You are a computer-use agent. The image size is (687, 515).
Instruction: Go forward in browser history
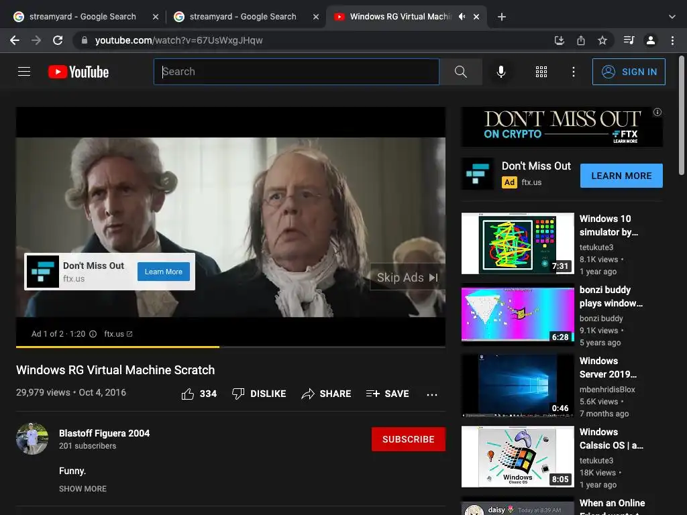(x=36, y=40)
